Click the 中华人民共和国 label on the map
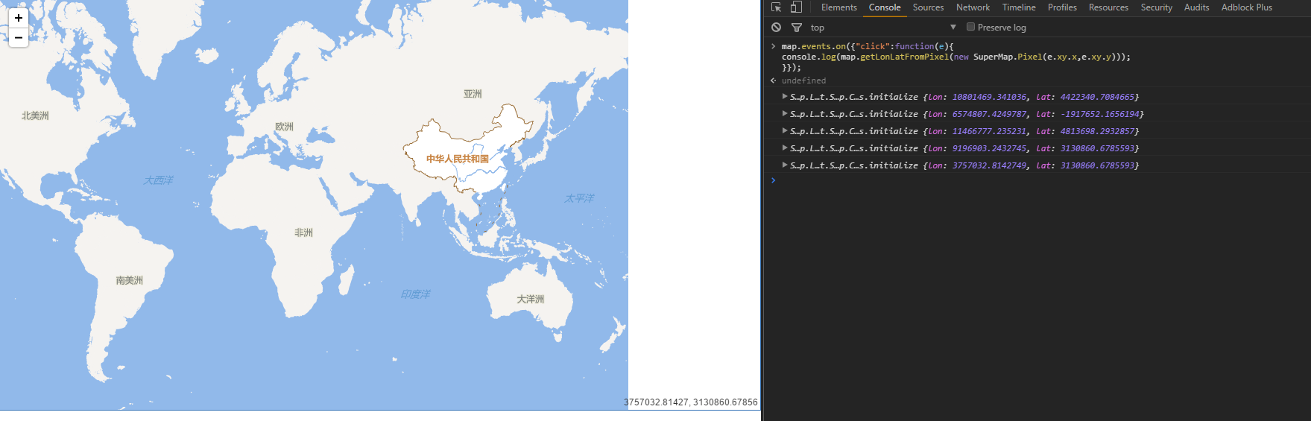This screenshot has width=1311, height=421. 457,159
